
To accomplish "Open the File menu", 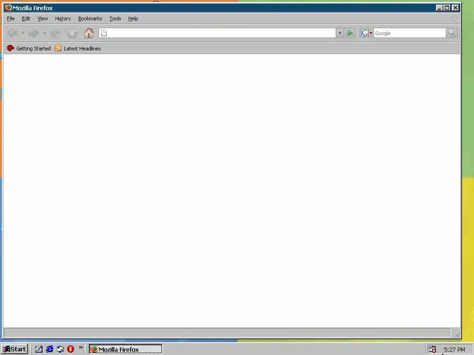I will (x=11, y=18).
